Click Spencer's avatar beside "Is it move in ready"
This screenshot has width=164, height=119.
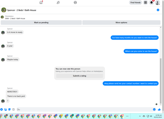tap(3, 32)
